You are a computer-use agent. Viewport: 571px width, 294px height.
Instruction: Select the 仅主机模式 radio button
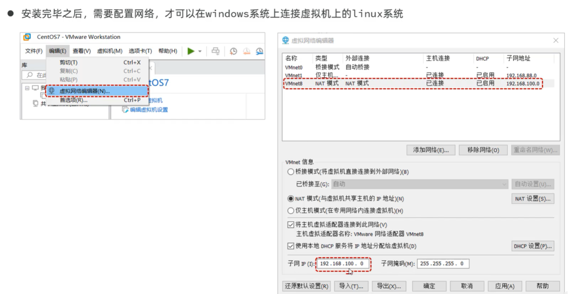pos(291,211)
